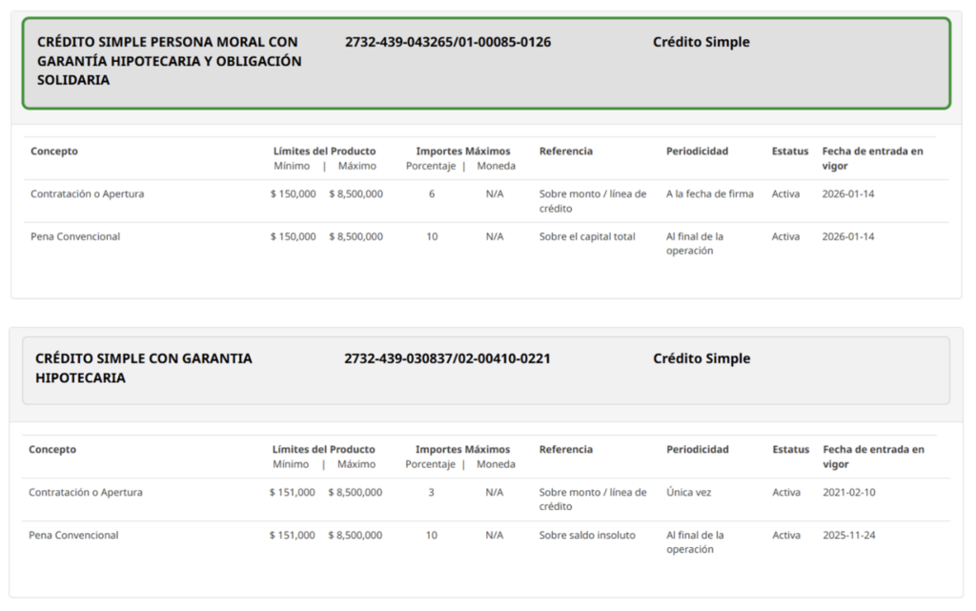Select 'Sobre saldo insoluto' reference cell
The width and height of the screenshot is (976, 611).
586,536
